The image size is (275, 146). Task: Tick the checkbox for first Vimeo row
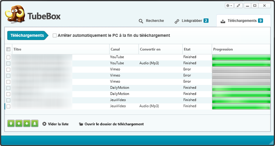(x=8, y=69)
